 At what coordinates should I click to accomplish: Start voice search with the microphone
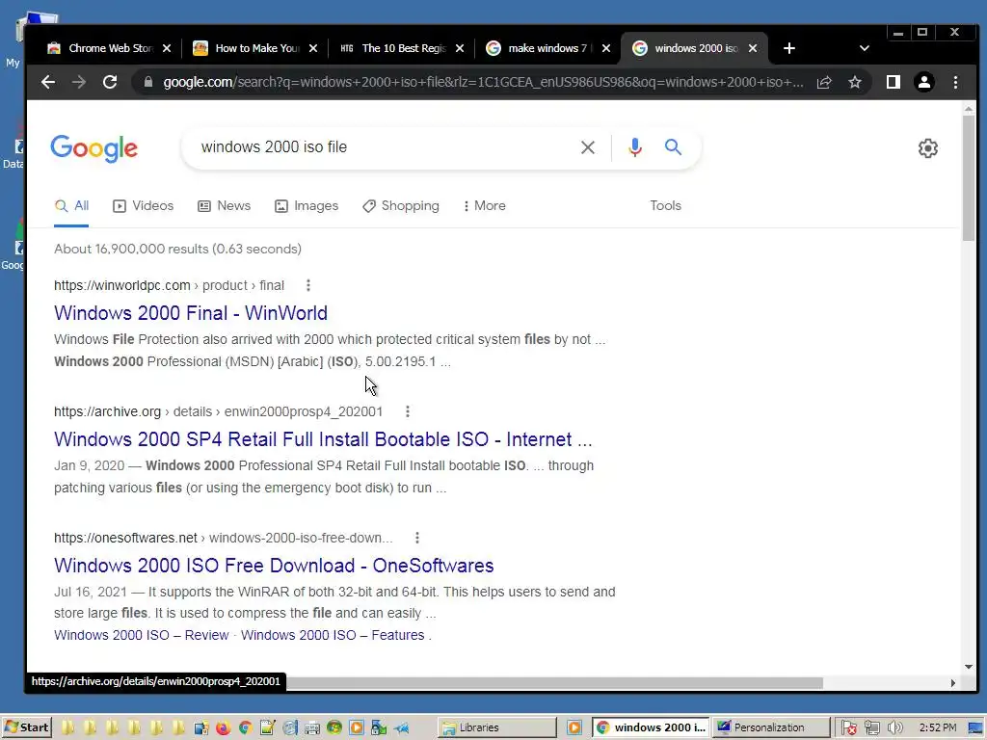pos(635,147)
